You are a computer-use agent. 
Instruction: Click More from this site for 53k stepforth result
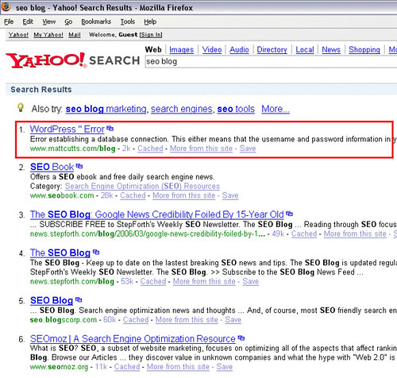click(204, 281)
